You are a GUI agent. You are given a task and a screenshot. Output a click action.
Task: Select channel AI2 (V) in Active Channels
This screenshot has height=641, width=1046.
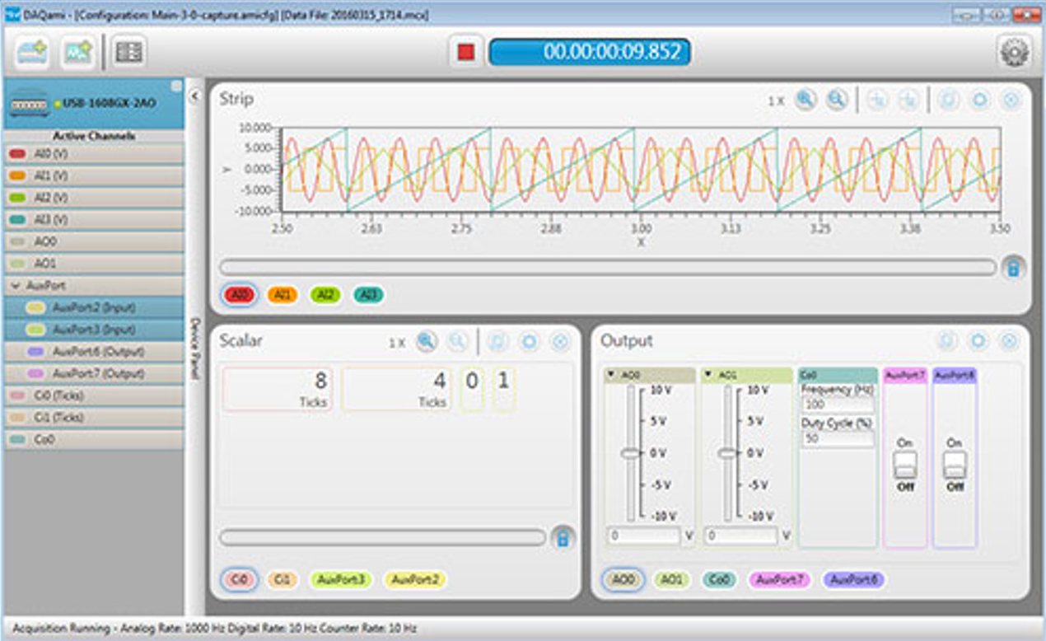(x=94, y=198)
